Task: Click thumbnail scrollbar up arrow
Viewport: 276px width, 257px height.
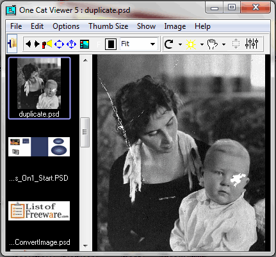Action: tap(85, 60)
